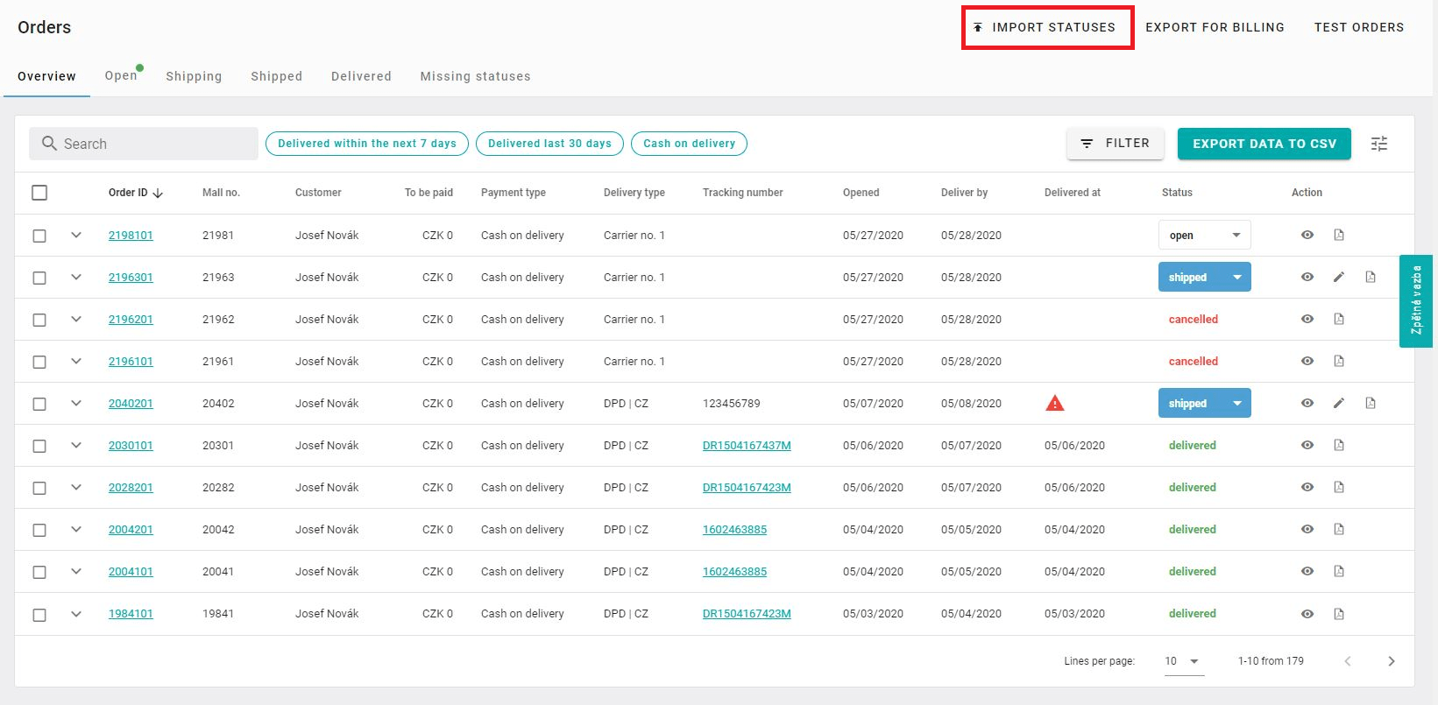This screenshot has height=705, width=1438.
Task: Switch to the Shipped tab
Action: [277, 76]
